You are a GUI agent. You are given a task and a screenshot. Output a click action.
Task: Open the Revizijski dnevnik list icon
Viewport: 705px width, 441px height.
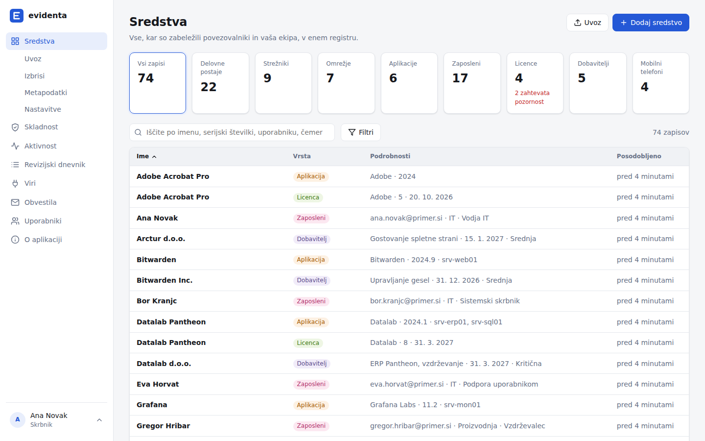click(x=15, y=165)
